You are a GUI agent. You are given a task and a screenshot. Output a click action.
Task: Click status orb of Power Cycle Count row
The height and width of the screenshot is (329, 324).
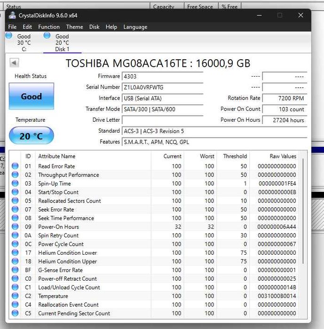15,244
